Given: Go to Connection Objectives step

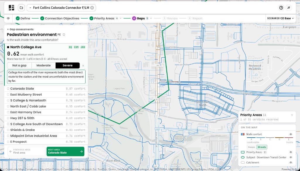Looking at the screenshot, I should [x=60, y=18].
